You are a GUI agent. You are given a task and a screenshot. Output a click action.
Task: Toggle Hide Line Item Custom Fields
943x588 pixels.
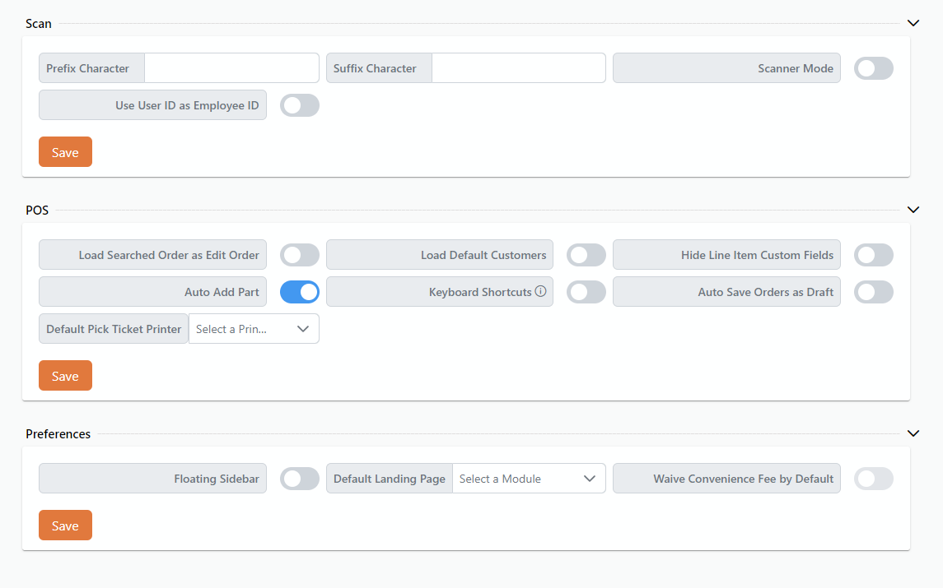point(873,255)
